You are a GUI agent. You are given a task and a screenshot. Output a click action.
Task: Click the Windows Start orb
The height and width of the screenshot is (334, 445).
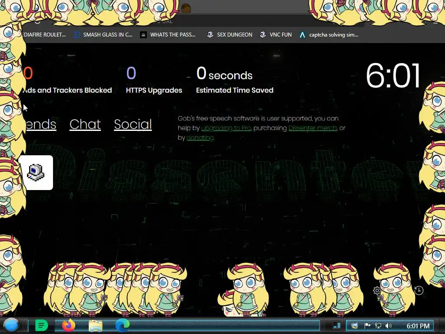point(11,325)
